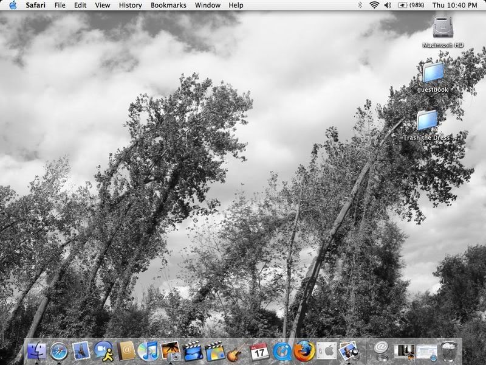Show battery status menu at 98%
Image resolution: width=486 pixels, height=365 pixels.
(x=411, y=5)
